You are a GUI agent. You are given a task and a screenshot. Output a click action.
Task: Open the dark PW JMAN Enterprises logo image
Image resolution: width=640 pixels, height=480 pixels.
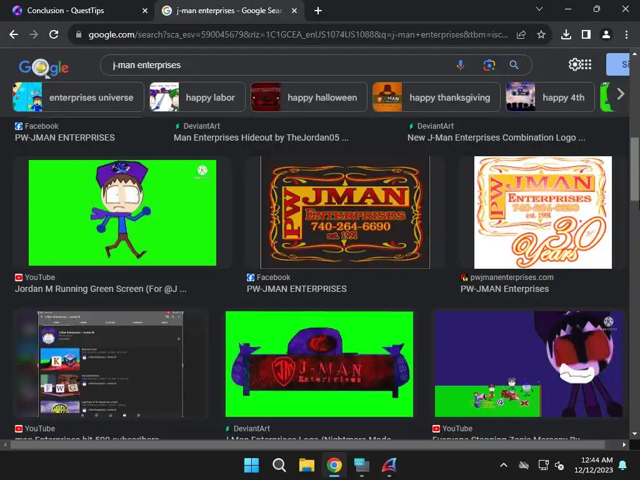(345, 212)
